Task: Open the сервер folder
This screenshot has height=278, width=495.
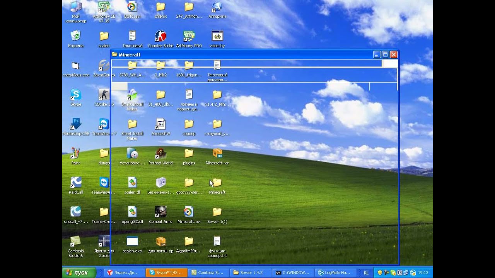Action: pyautogui.click(x=189, y=127)
